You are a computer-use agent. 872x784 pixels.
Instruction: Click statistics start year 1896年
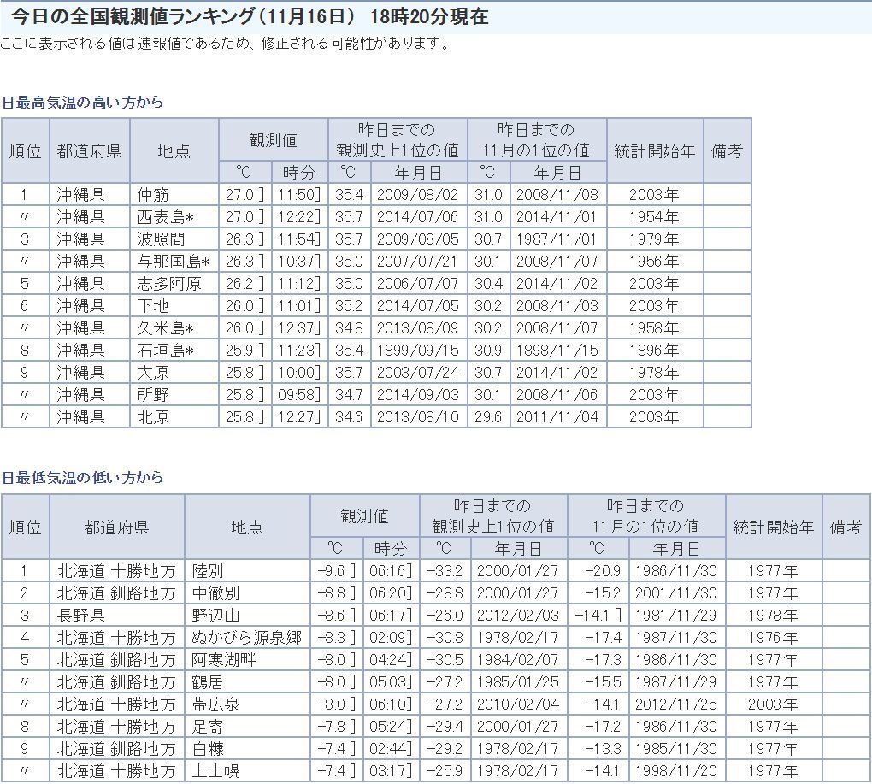(x=654, y=351)
